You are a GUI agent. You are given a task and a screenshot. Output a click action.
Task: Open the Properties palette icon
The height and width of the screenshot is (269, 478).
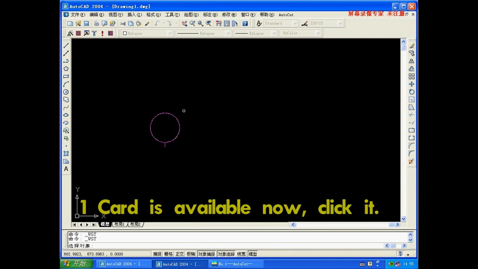point(219,24)
